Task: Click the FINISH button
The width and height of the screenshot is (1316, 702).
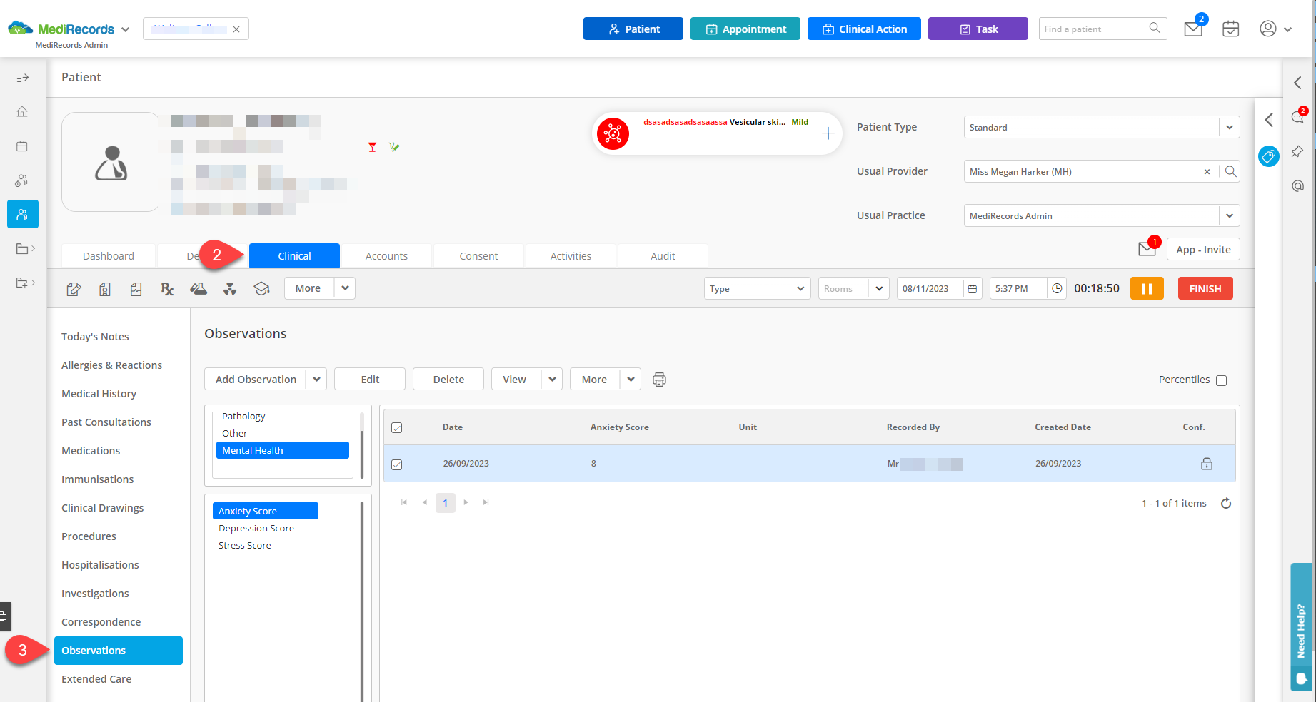Action: click(1205, 288)
